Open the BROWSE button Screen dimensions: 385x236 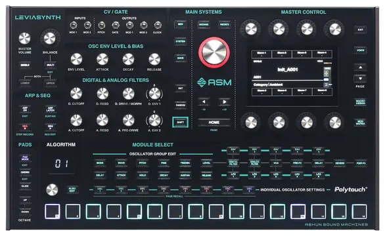(x=204, y=24)
